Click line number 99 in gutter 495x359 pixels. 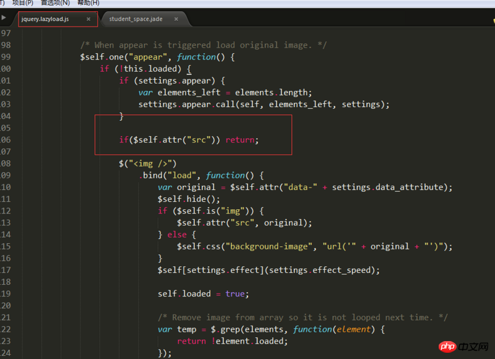pos(6,57)
